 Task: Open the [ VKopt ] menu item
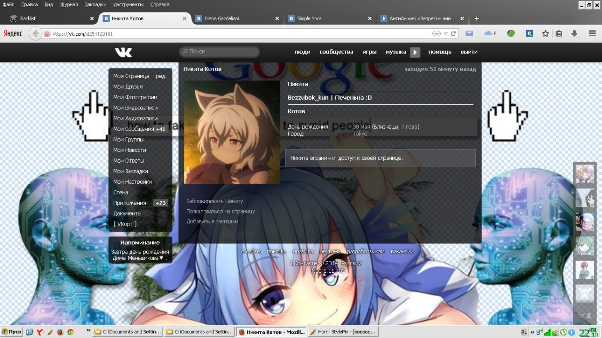coord(125,224)
